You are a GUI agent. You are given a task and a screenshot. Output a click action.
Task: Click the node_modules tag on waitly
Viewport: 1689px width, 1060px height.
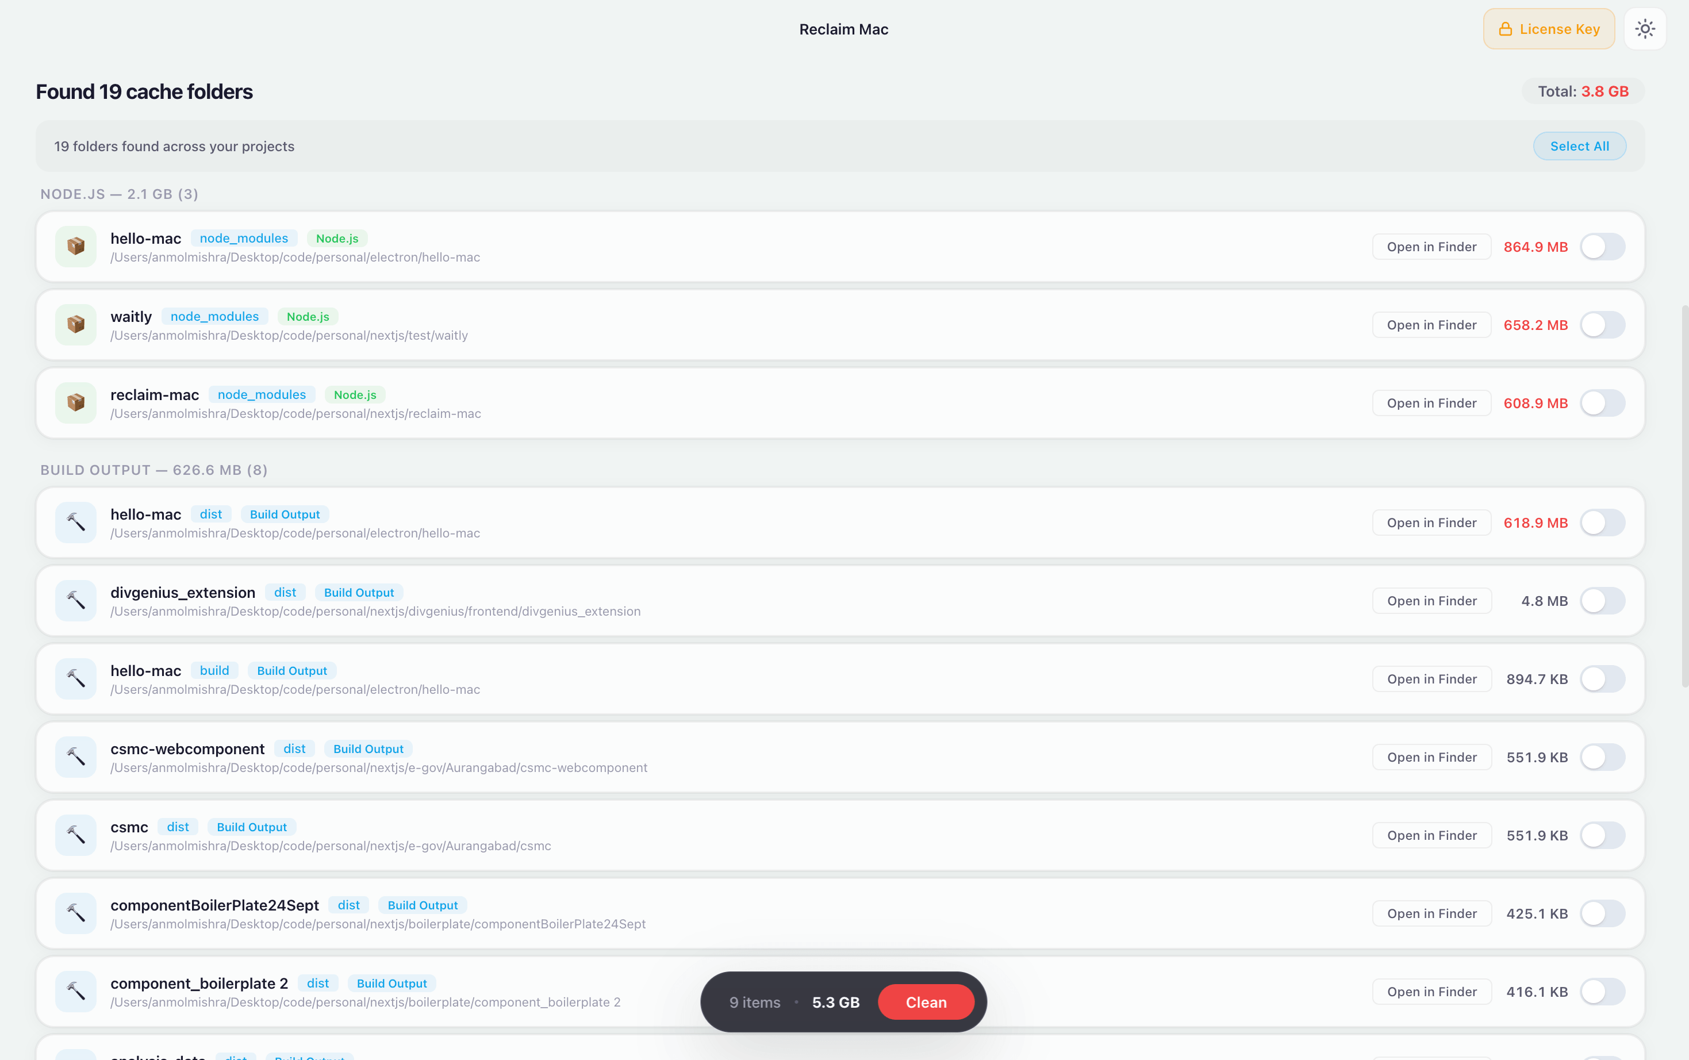(x=214, y=316)
